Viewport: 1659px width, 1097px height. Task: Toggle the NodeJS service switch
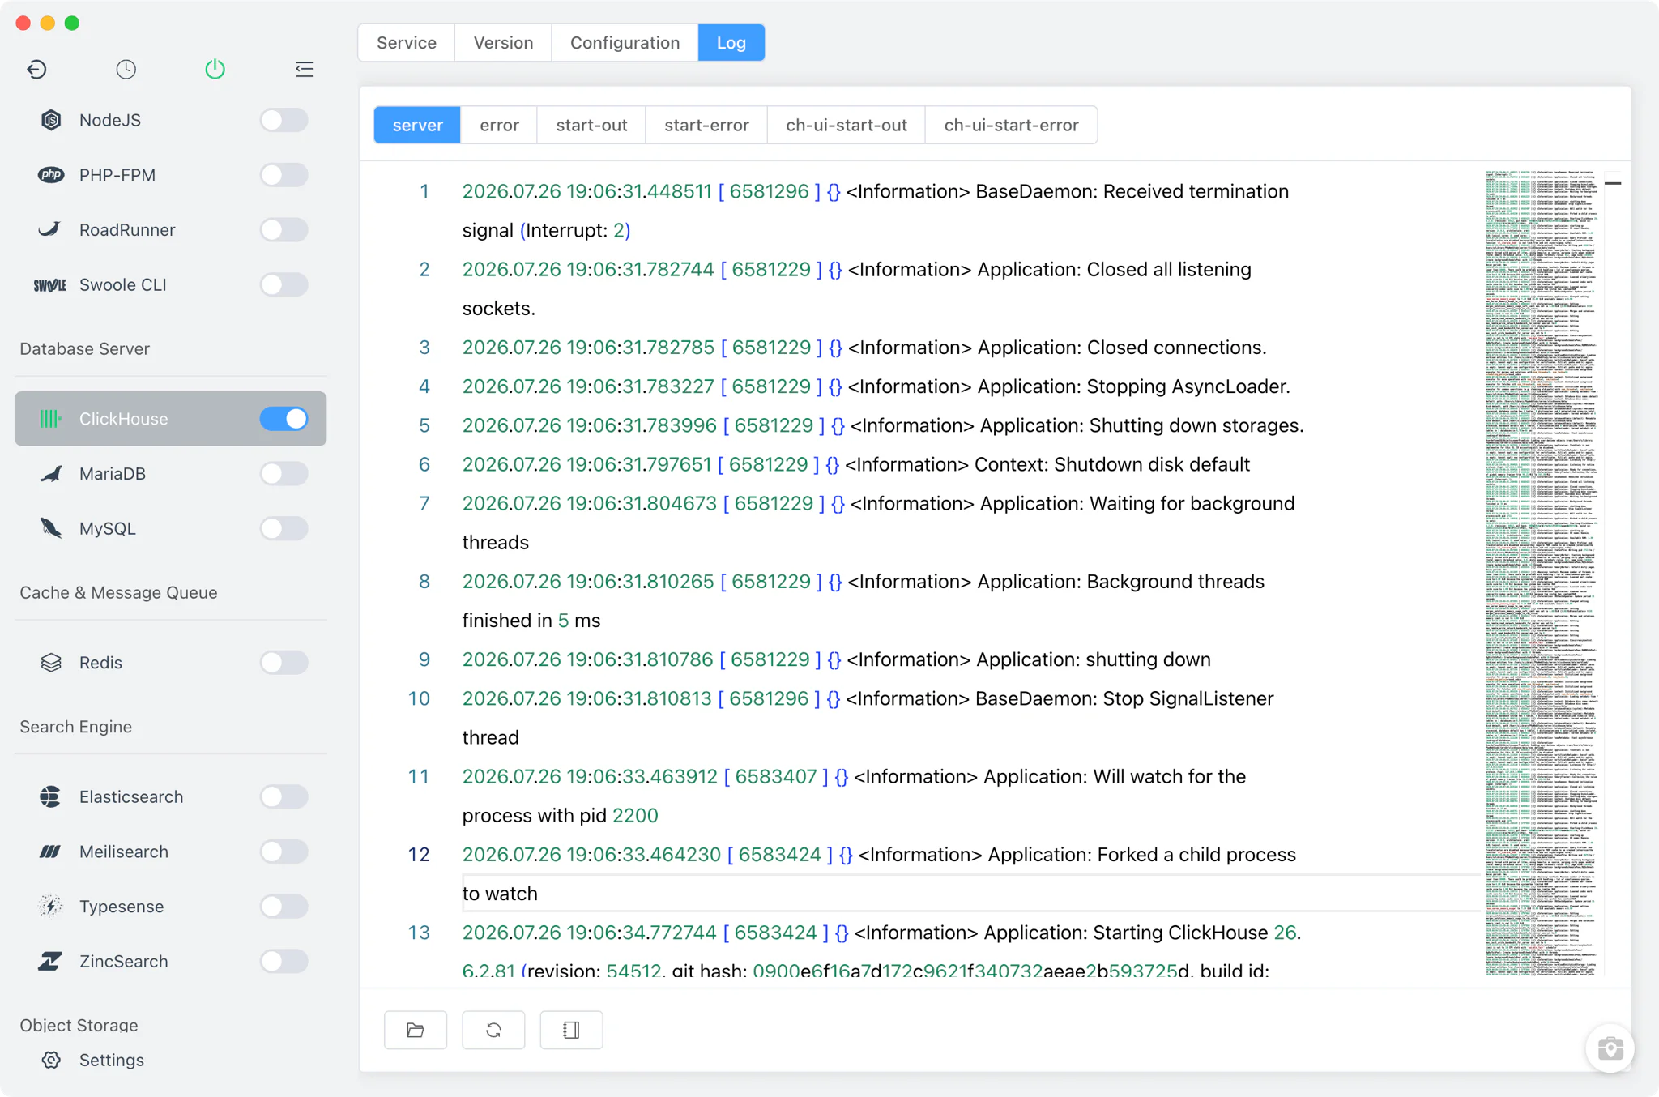coord(284,120)
